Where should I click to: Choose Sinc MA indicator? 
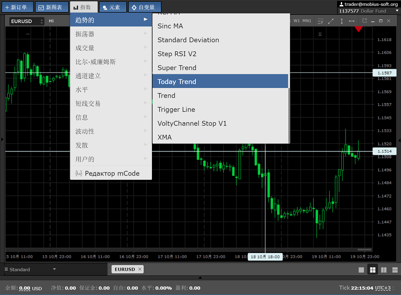pos(220,26)
